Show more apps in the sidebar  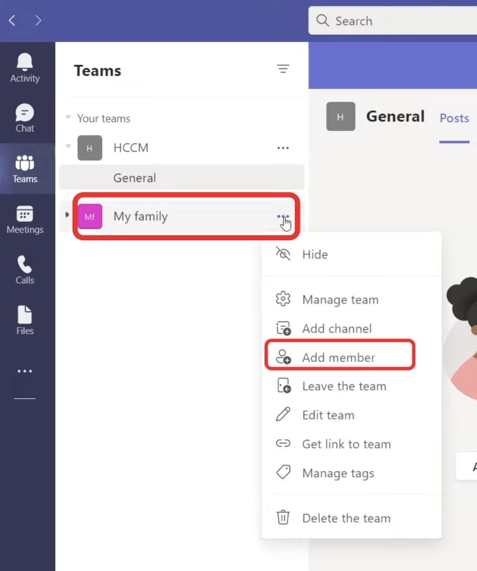pyautogui.click(x=25, y=371)
